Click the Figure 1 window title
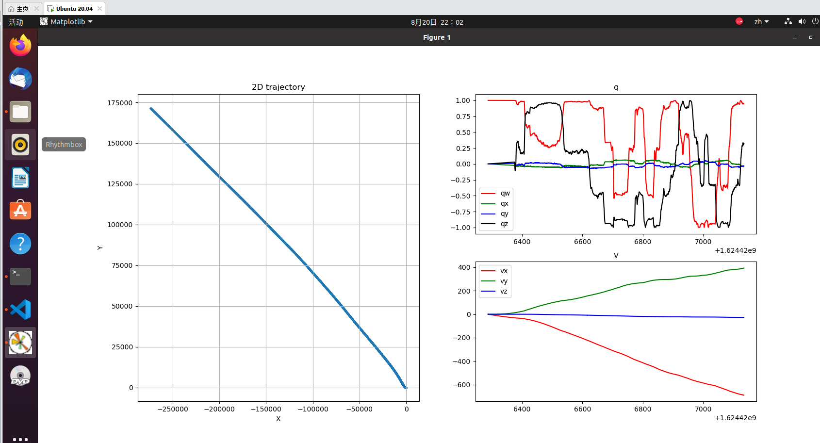Image resolution: width=820 pixels, height=443 pixels. click(437, 37)
